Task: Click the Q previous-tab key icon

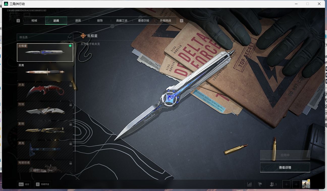Action: [x=18, y=21]
